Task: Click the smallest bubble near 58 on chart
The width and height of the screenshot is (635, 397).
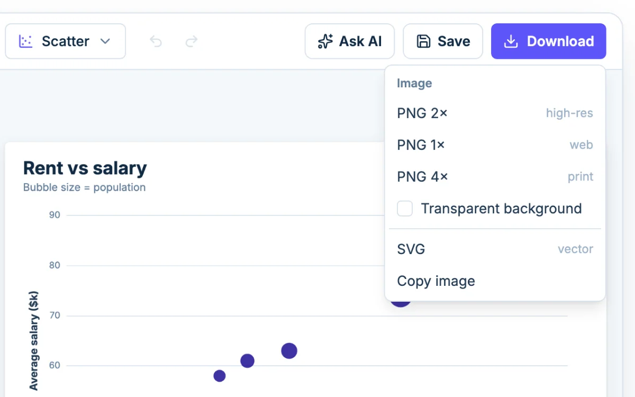Action: point(220,376)
